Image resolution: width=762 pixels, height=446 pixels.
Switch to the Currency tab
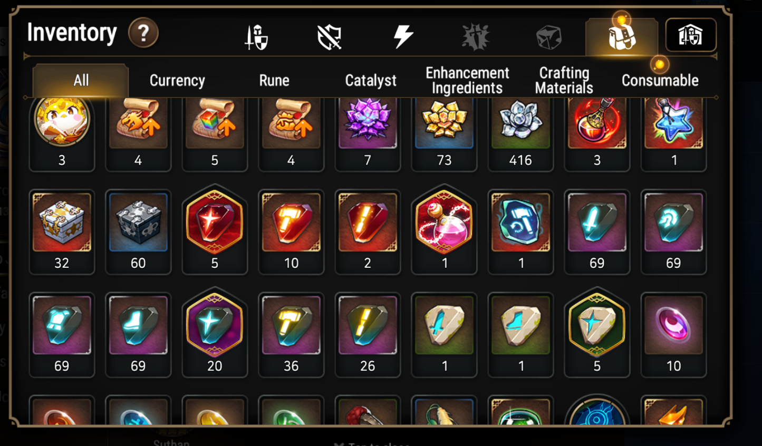tap(177, 81)
